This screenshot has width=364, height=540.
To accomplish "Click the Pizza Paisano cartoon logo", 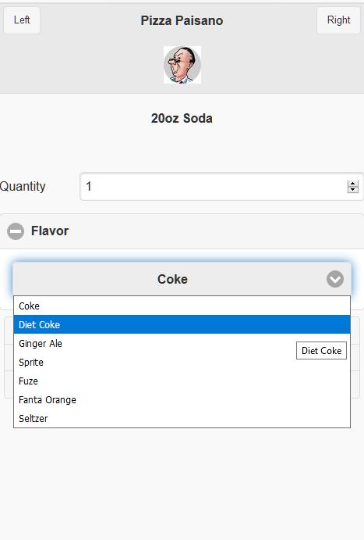I will point(182,65).
